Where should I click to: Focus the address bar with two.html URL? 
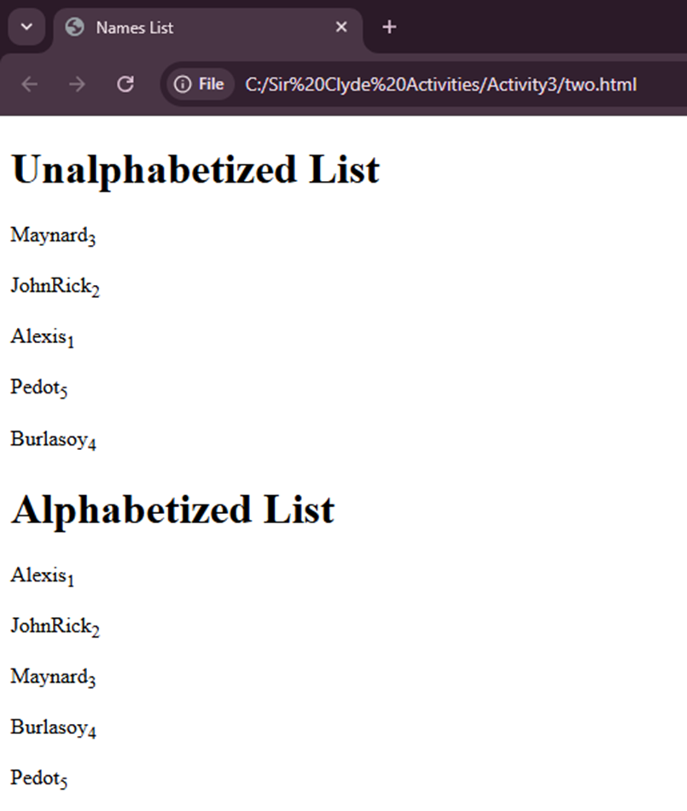pyautogui.click(x=440, y=85)
